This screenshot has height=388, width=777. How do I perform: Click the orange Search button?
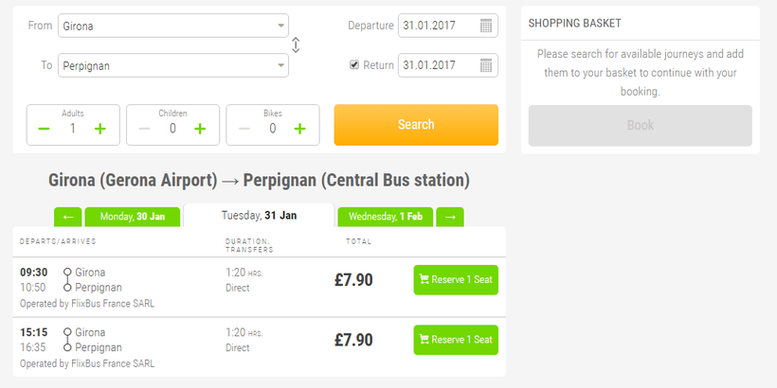tap(416, 125)
